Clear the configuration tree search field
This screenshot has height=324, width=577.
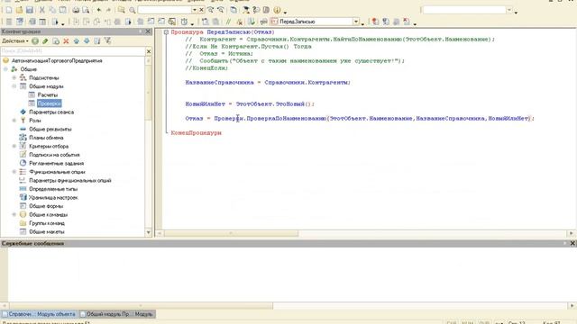click(x=149, y=51)
